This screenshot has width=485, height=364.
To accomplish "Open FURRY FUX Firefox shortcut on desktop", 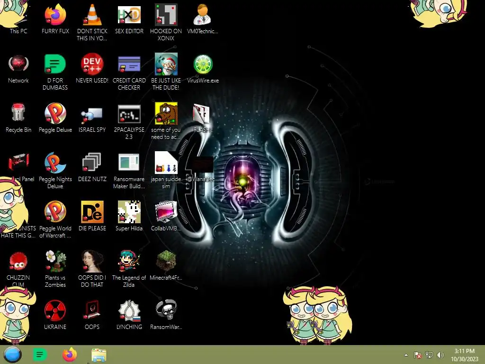I will pos(55,18).
